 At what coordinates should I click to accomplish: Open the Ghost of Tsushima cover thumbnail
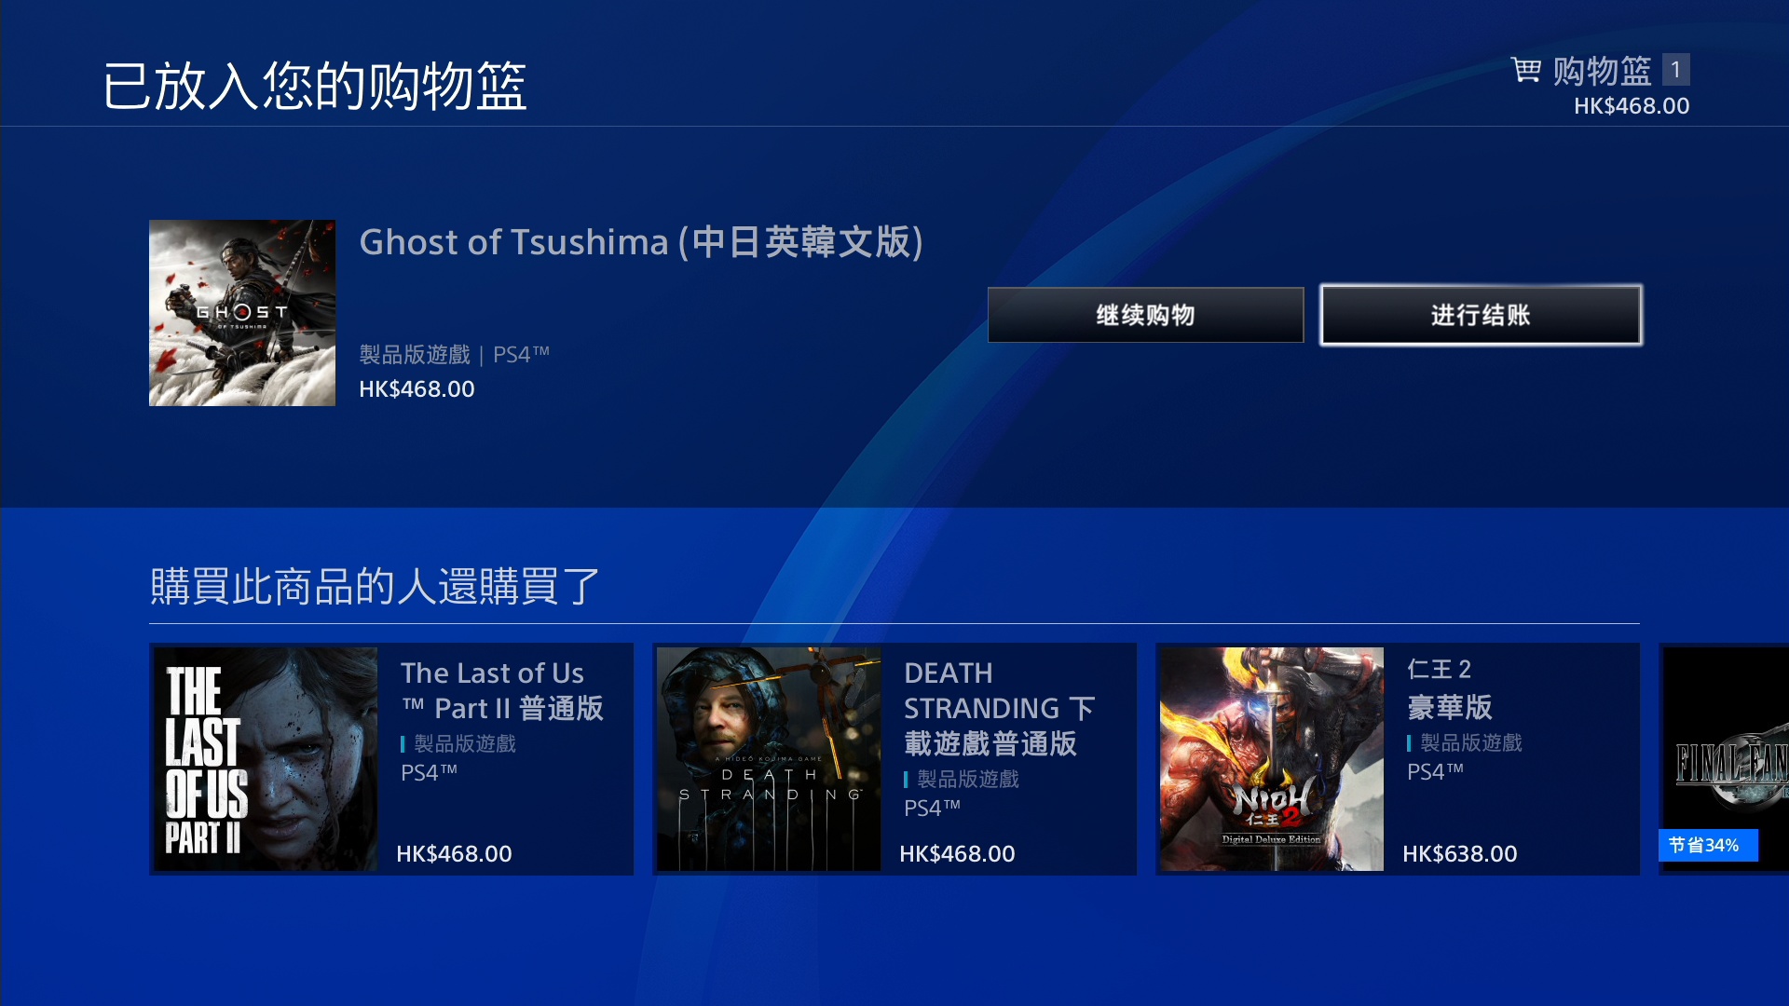tap(242, 313)
